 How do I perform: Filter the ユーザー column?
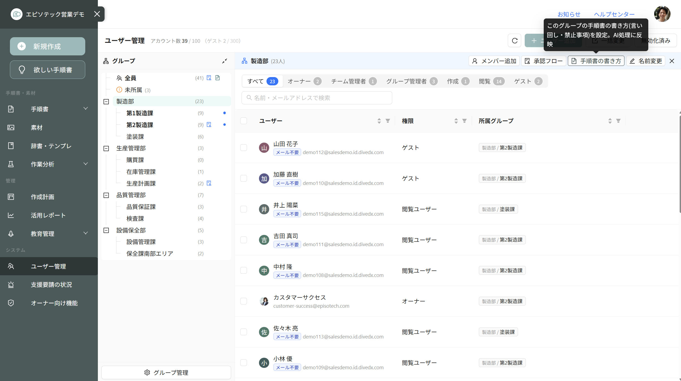pos(388,121)
